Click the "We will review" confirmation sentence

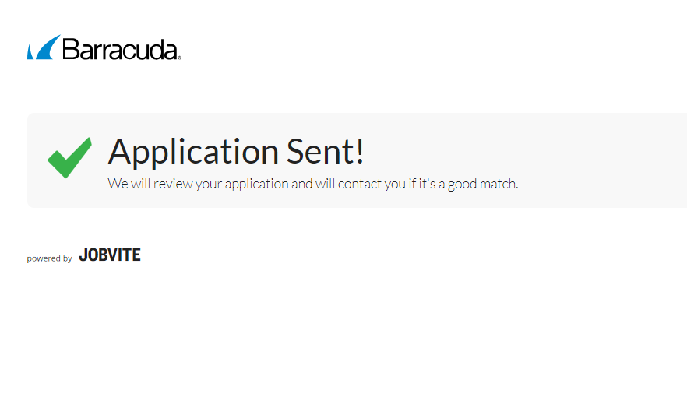pos(312,185)
